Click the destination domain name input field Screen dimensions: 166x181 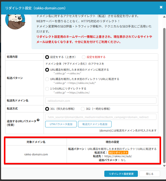coord(101,100)
